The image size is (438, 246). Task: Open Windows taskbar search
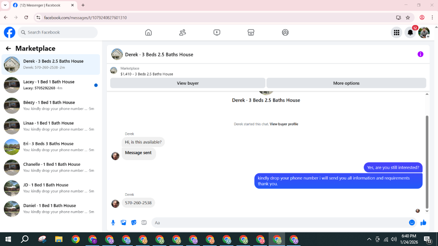pos(25,239)
